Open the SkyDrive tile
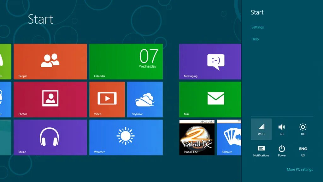 (145, 100)
